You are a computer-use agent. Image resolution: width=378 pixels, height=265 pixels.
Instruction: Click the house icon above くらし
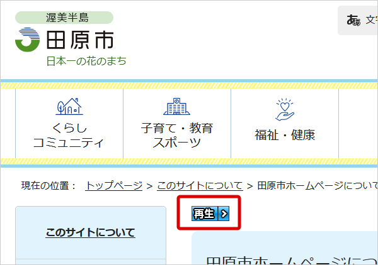pos(69,106)
